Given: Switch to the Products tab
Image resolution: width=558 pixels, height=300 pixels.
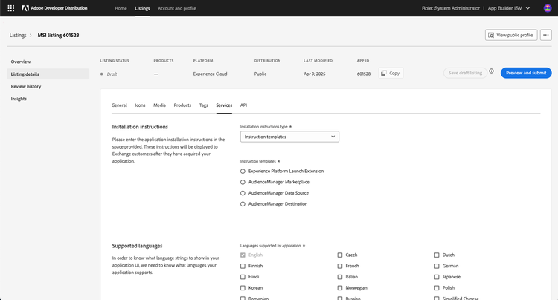Looking at the screenshot, I should (182, 105).
